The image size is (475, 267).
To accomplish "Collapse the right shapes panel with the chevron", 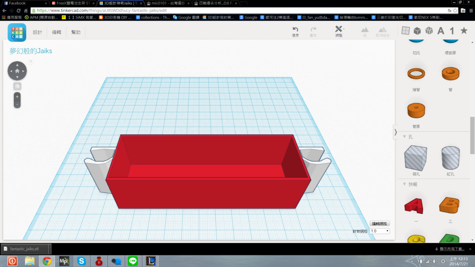I will [395, 132].
